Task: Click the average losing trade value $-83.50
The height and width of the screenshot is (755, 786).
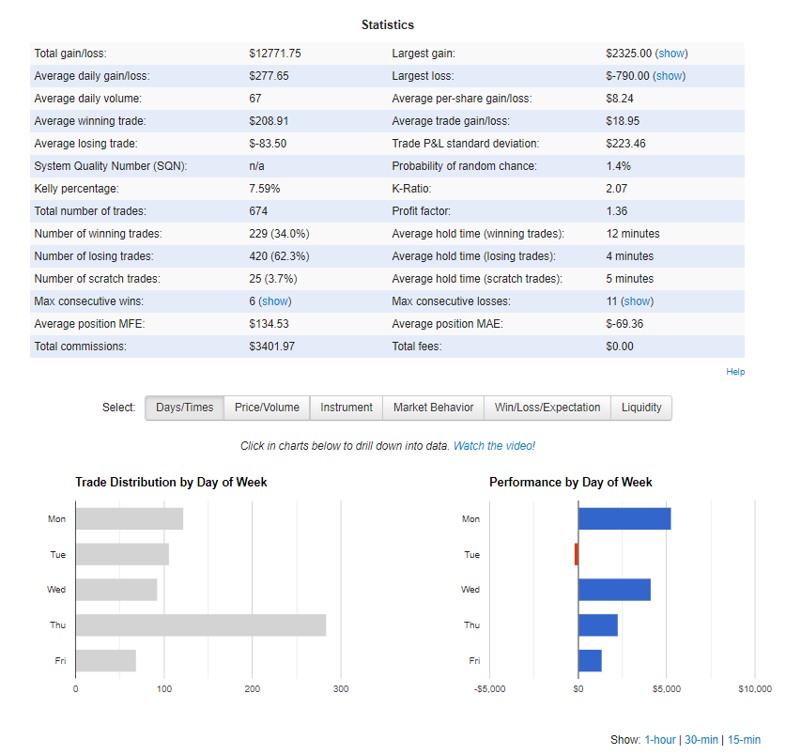Action: point(268,144)
